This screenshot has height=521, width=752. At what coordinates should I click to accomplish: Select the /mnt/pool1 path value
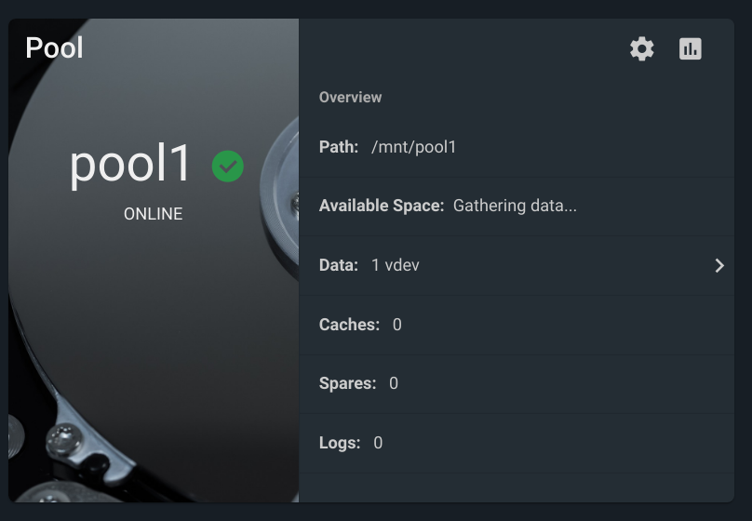pos(413,147)
